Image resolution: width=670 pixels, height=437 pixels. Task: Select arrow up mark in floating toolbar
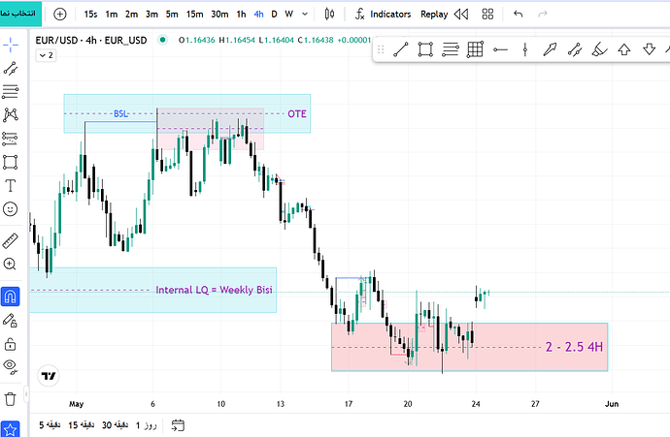[624, 49]
